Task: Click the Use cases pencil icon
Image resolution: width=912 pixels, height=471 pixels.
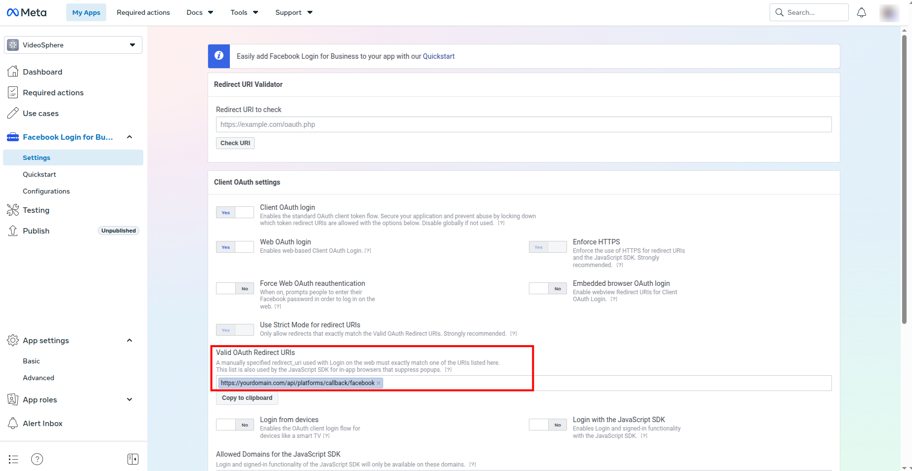Action: tap(13, 113)
